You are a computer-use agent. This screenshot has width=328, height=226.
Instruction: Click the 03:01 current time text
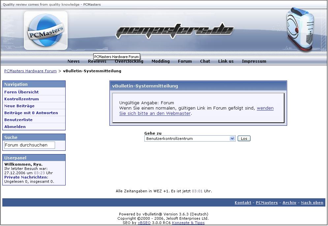click(x=197, y=191)
